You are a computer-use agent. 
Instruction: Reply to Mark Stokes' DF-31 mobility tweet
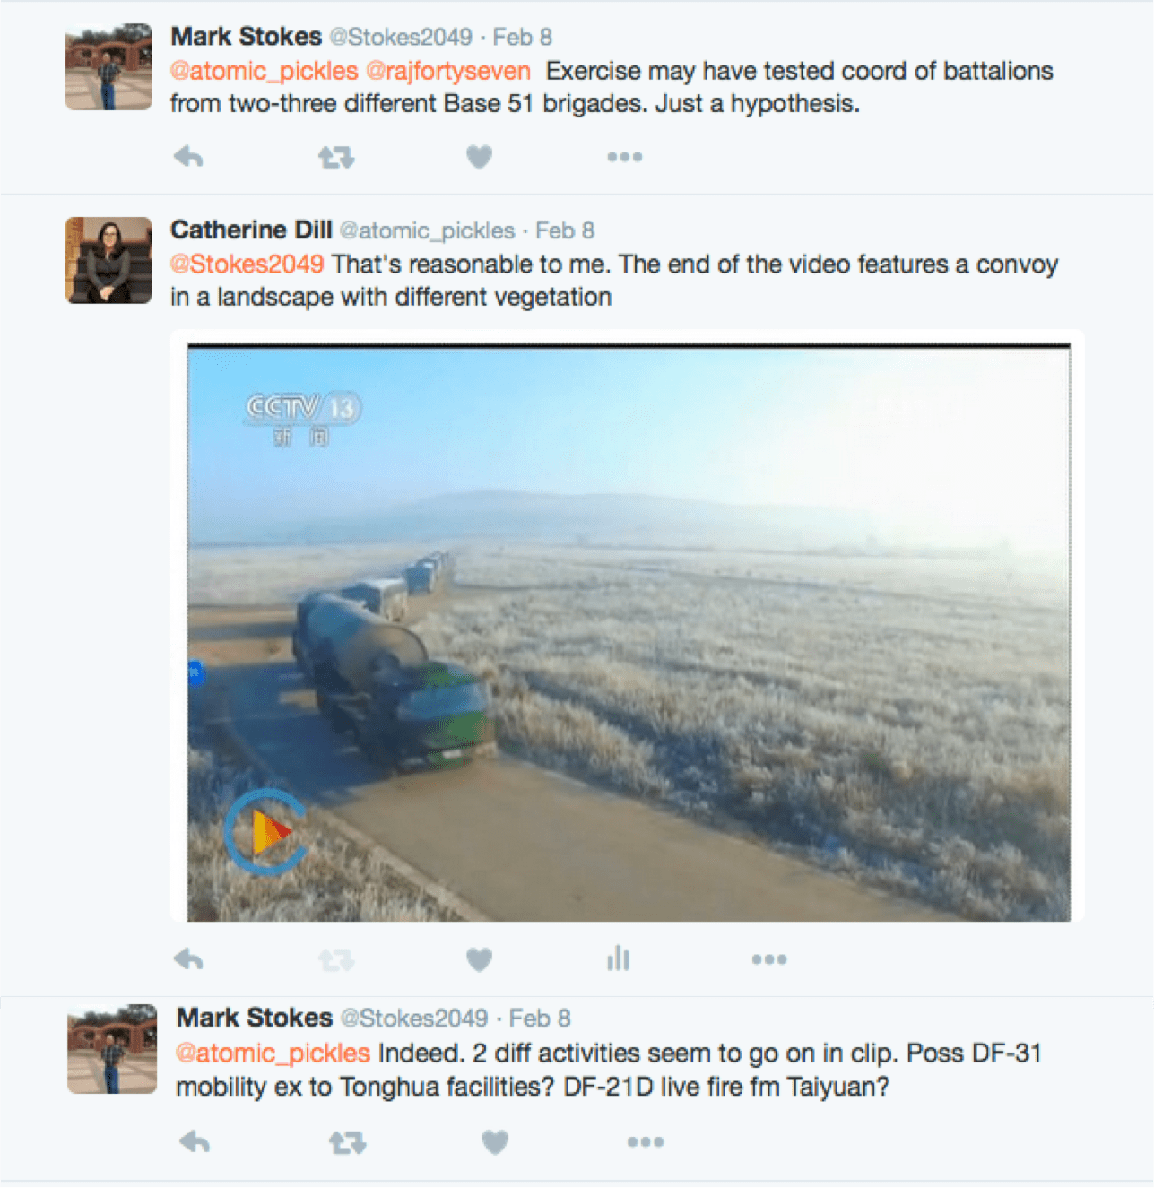pos(195,1141)
